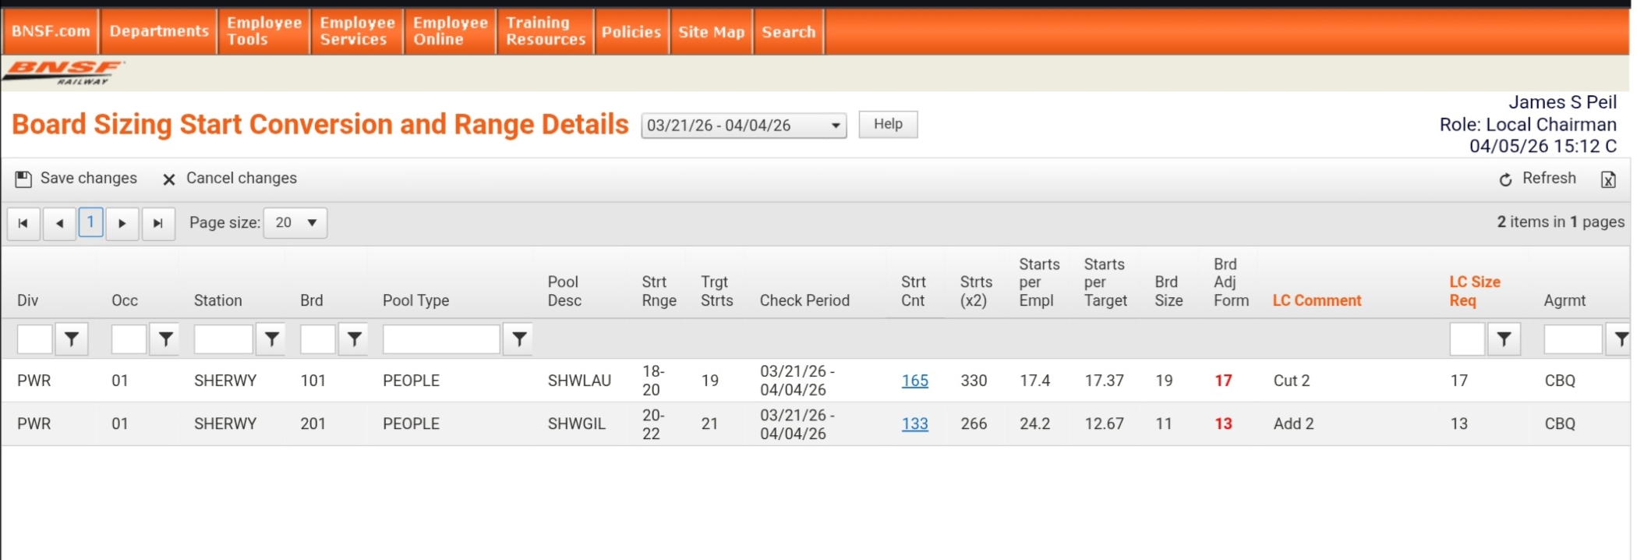Go to first page of grid
The height and width of the screenshot is (560, 1637).
pos(23,224)
